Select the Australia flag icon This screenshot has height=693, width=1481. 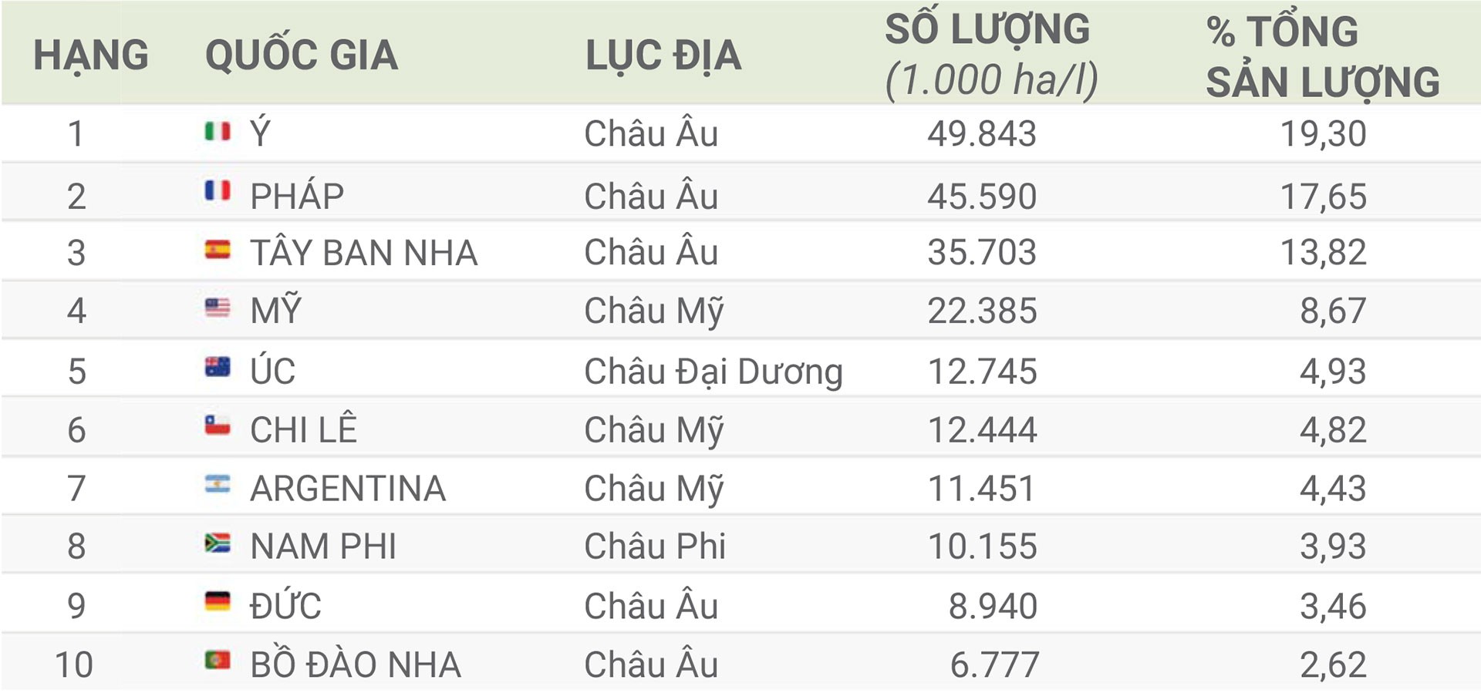pyautogui.click(x=218, y=367)
